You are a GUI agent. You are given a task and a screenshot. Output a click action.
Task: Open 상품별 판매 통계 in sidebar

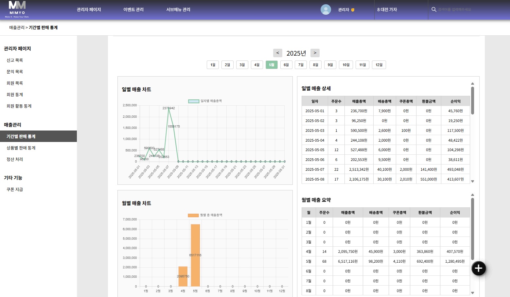tap(21, 148)
